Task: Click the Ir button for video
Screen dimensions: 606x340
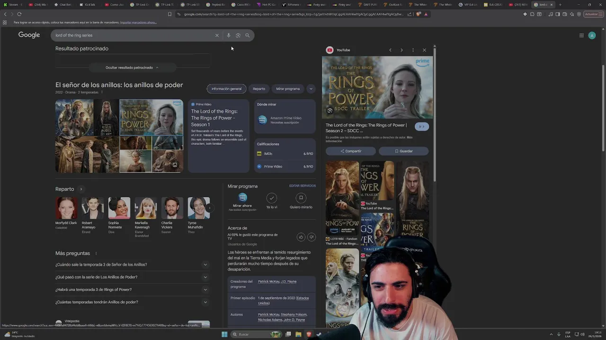Action: pos(422,127)
